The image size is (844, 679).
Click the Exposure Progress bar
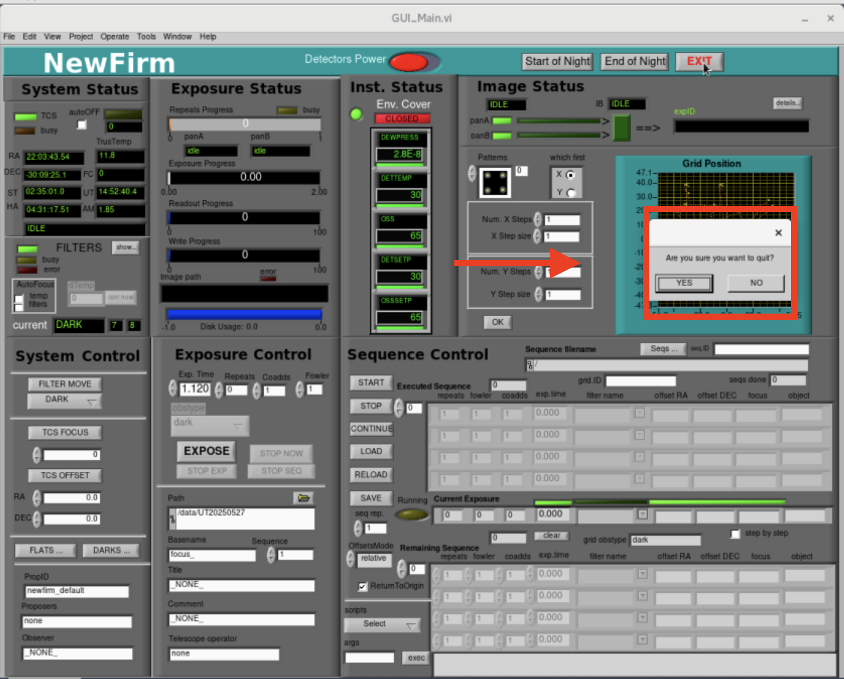pyautogui.click(x=244, y=177)
